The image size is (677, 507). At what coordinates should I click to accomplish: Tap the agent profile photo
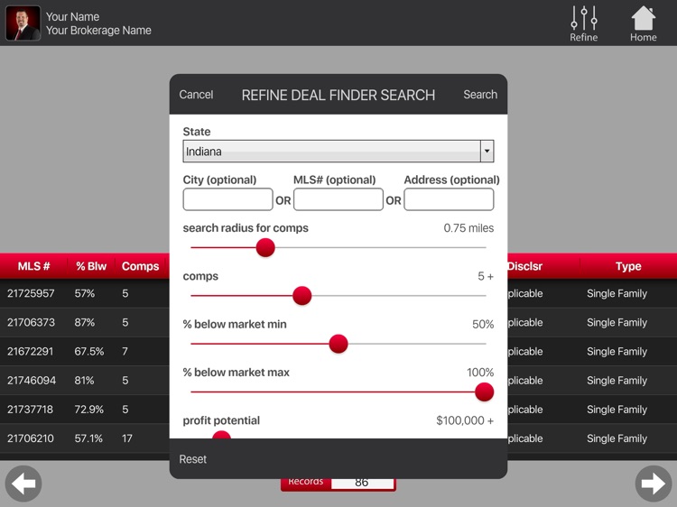[23, 23]
